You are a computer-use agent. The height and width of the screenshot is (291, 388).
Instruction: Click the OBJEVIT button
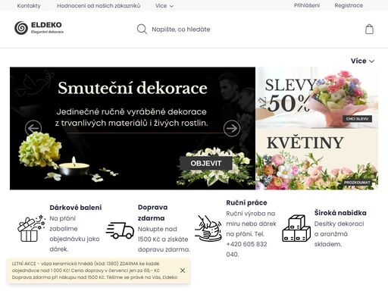tap(206, 163)
